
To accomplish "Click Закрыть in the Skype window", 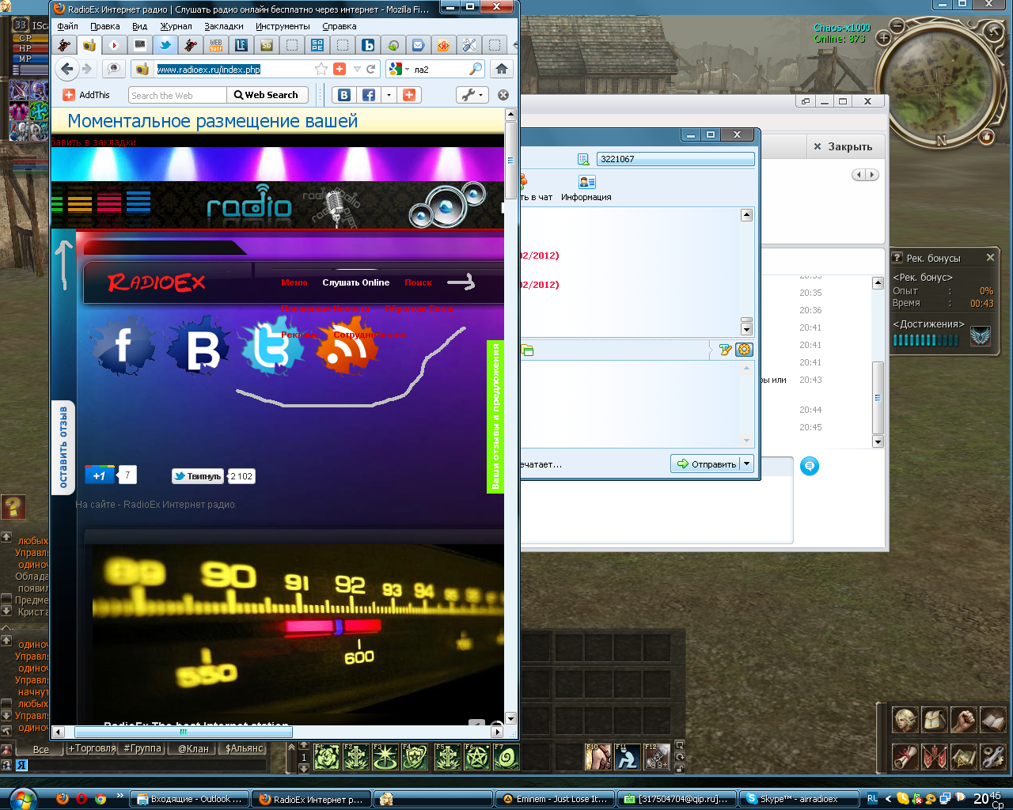I will point(843,146).
